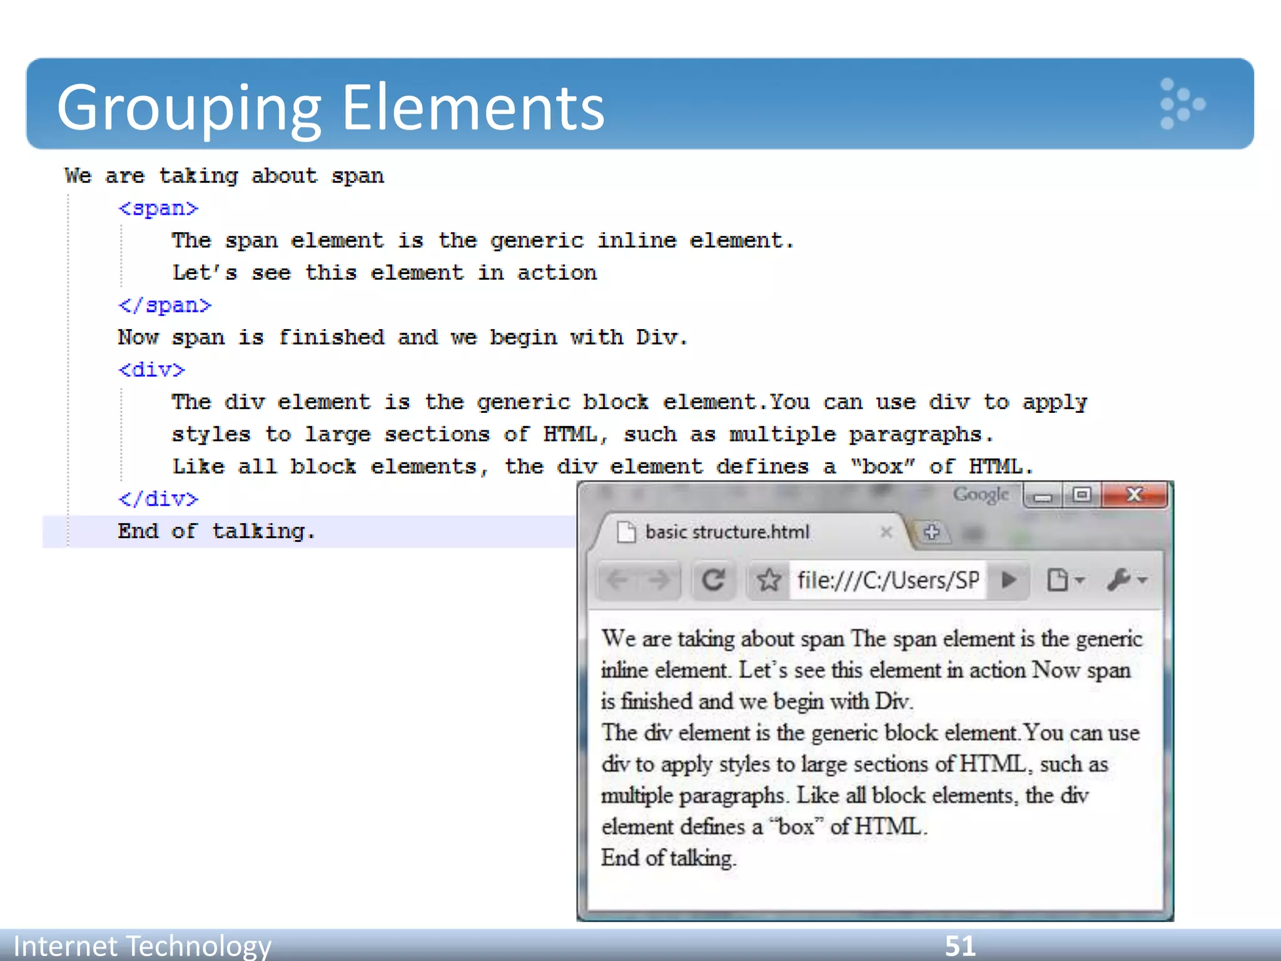Click the closing </div> tag in code

point(158,499)
